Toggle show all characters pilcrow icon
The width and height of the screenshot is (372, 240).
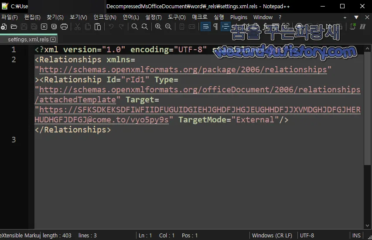215,27
